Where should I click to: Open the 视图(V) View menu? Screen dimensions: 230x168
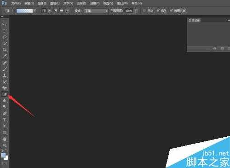click(x=108, y=3)
